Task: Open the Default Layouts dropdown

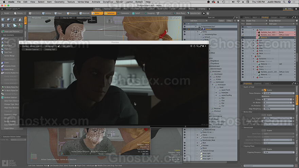Action: coord(13,9)
